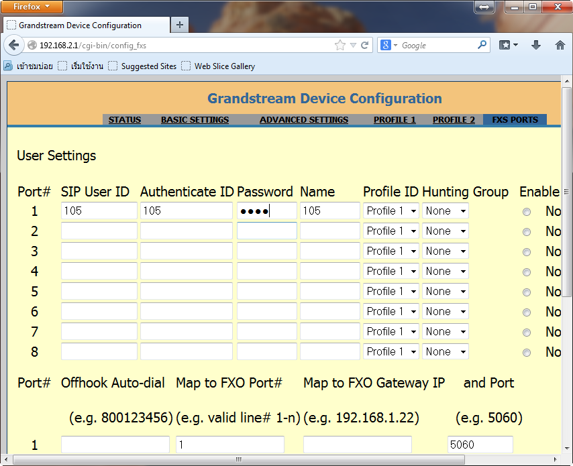Screen dimensions: 573x466
Task: Click the search magnifier icon
Action: (x=482, y=45)
